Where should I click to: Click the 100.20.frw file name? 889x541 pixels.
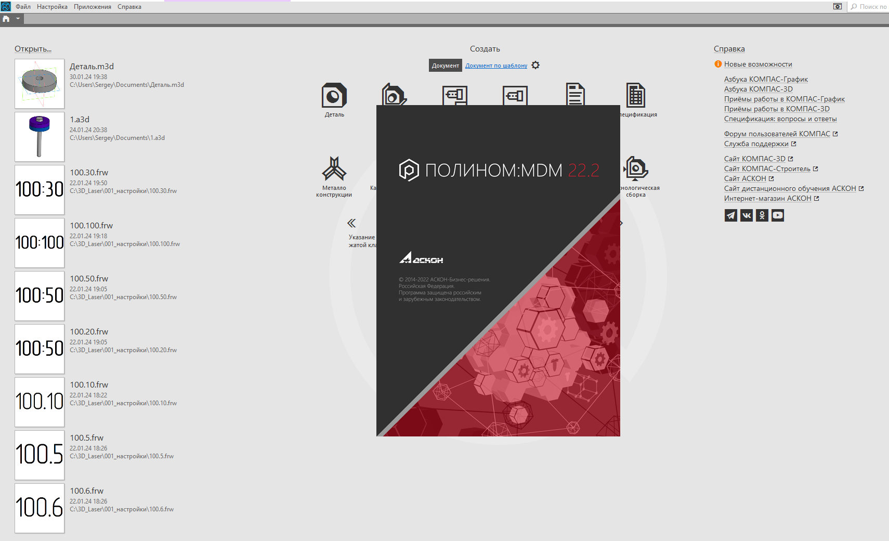click(x=89, y=332)
